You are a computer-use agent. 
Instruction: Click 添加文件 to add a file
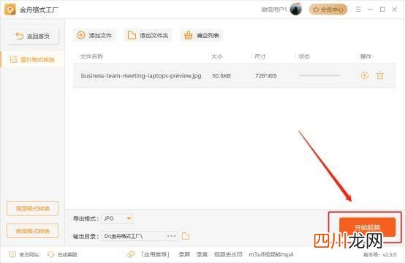coord(94,35)
